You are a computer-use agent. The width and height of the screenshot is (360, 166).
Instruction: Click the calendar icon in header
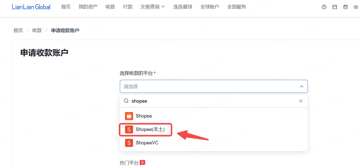tap(335, 7)
